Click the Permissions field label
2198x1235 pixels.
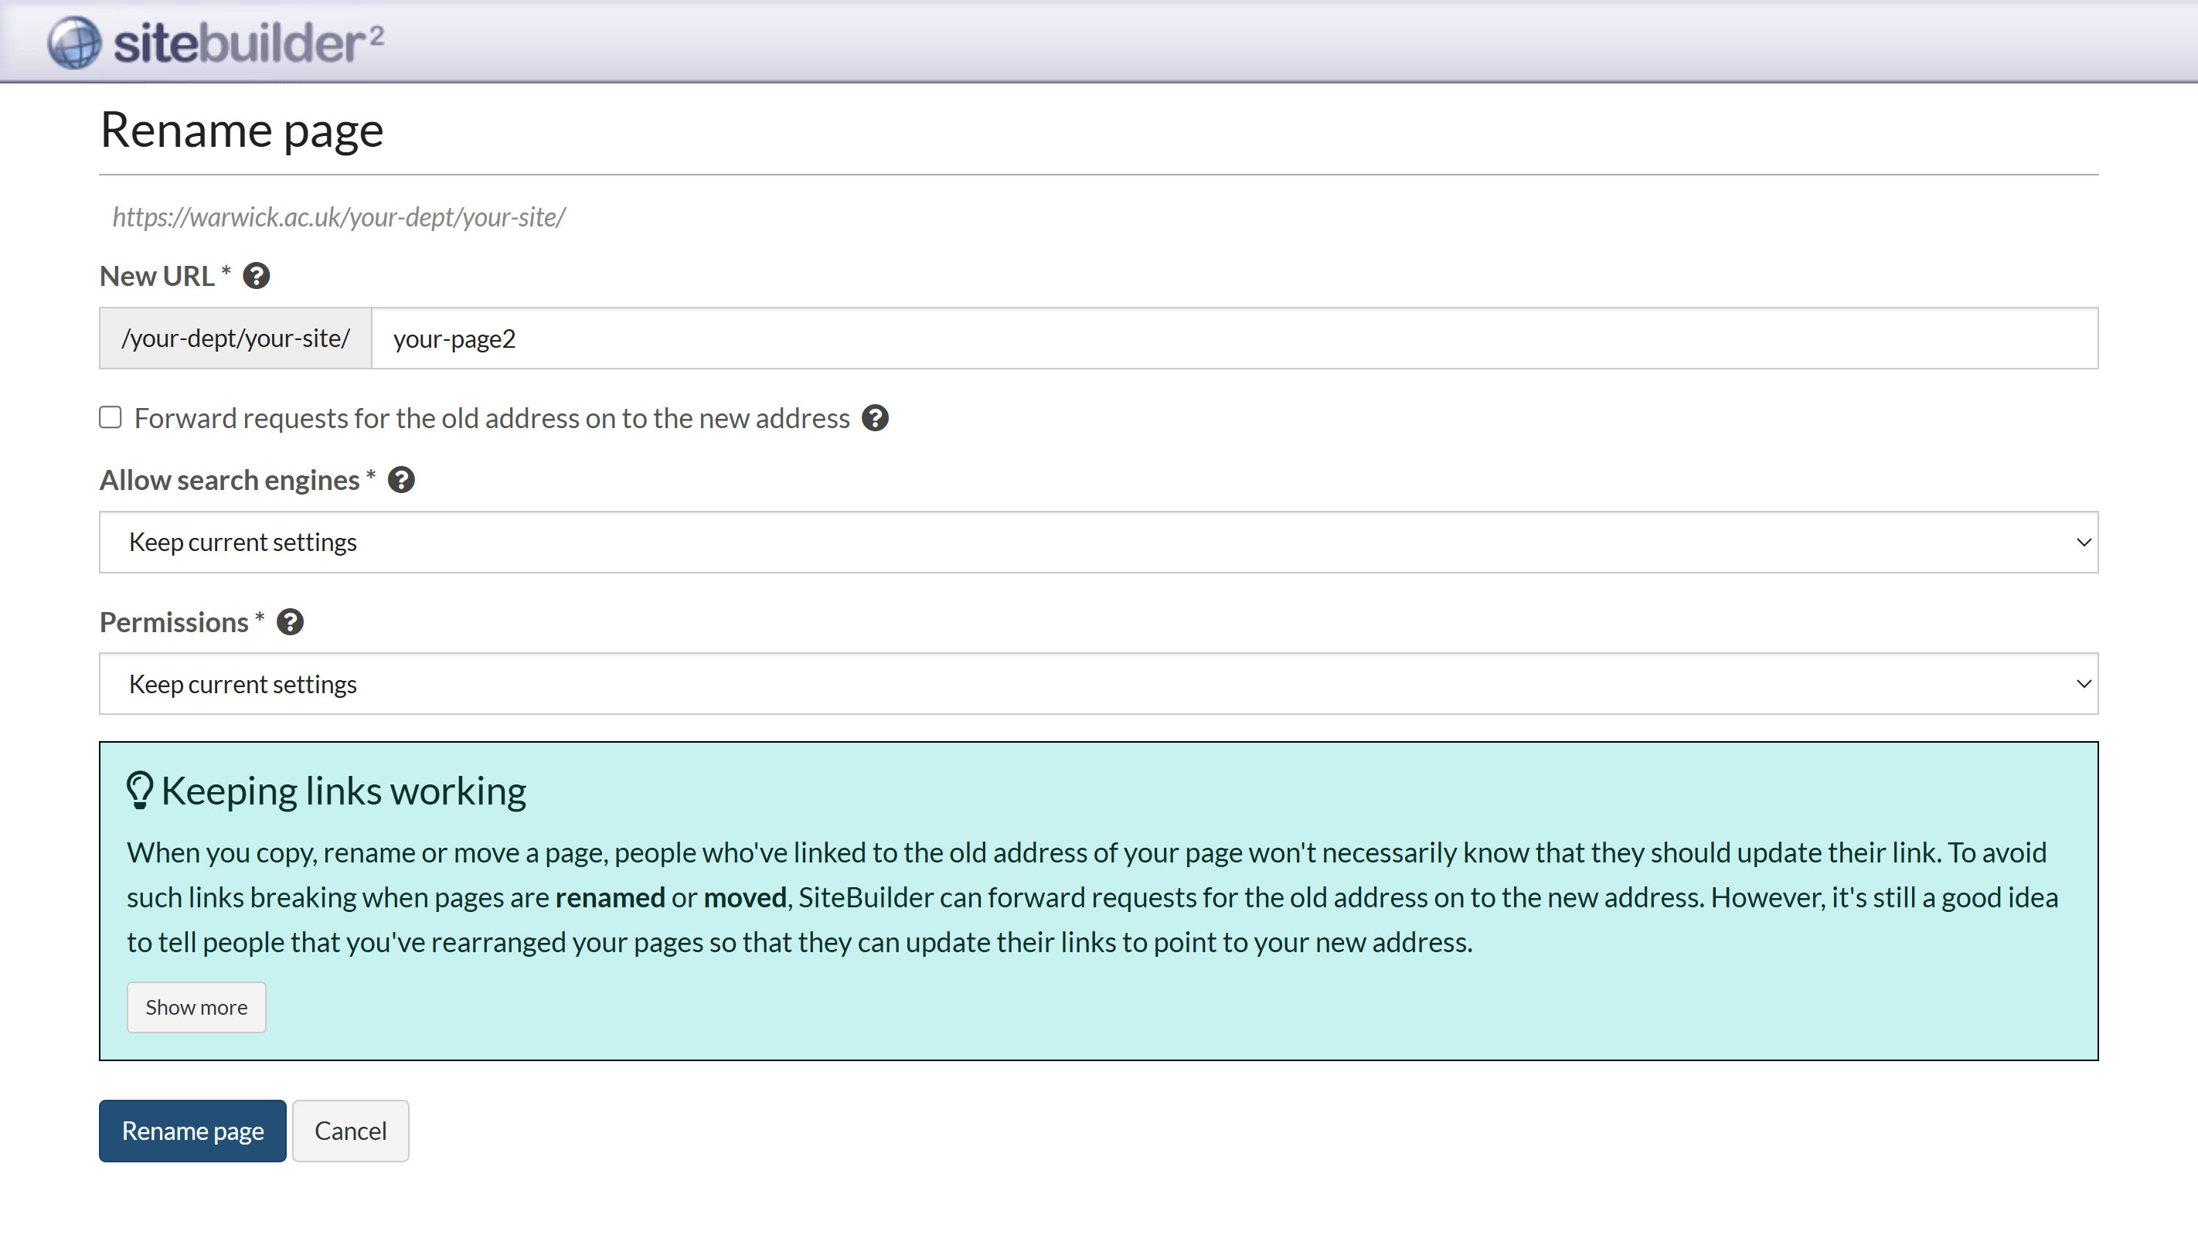click(x=173, y=622)
